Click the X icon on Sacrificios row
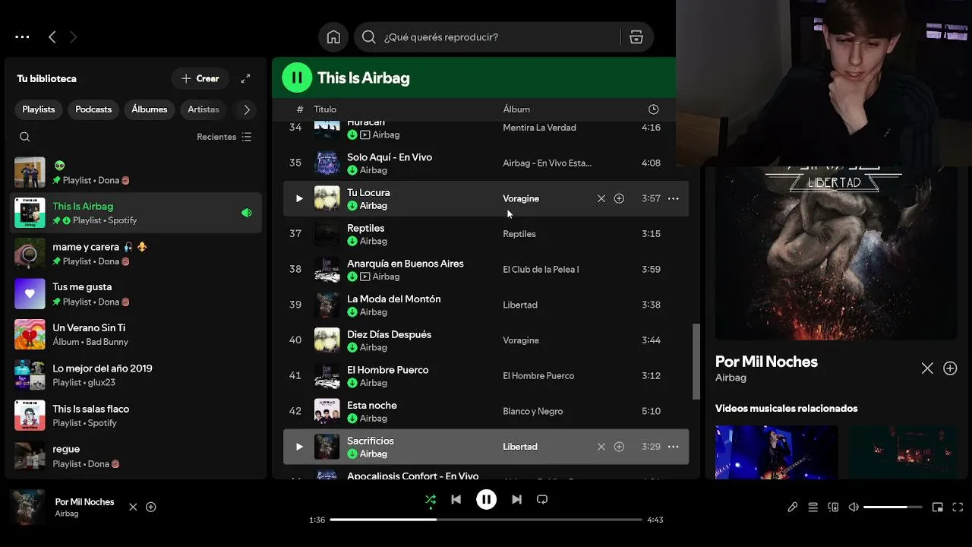 coord(601,447)
